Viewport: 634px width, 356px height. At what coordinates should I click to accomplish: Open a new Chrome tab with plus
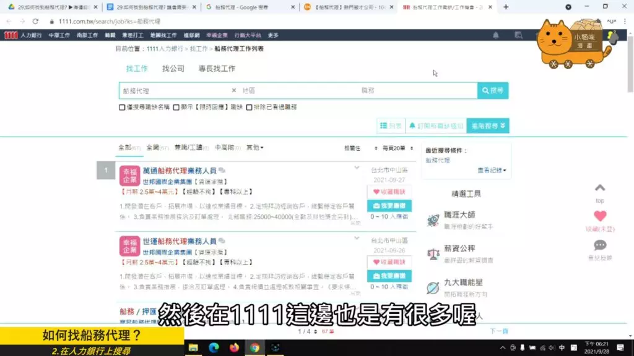[x=506, y=7]
